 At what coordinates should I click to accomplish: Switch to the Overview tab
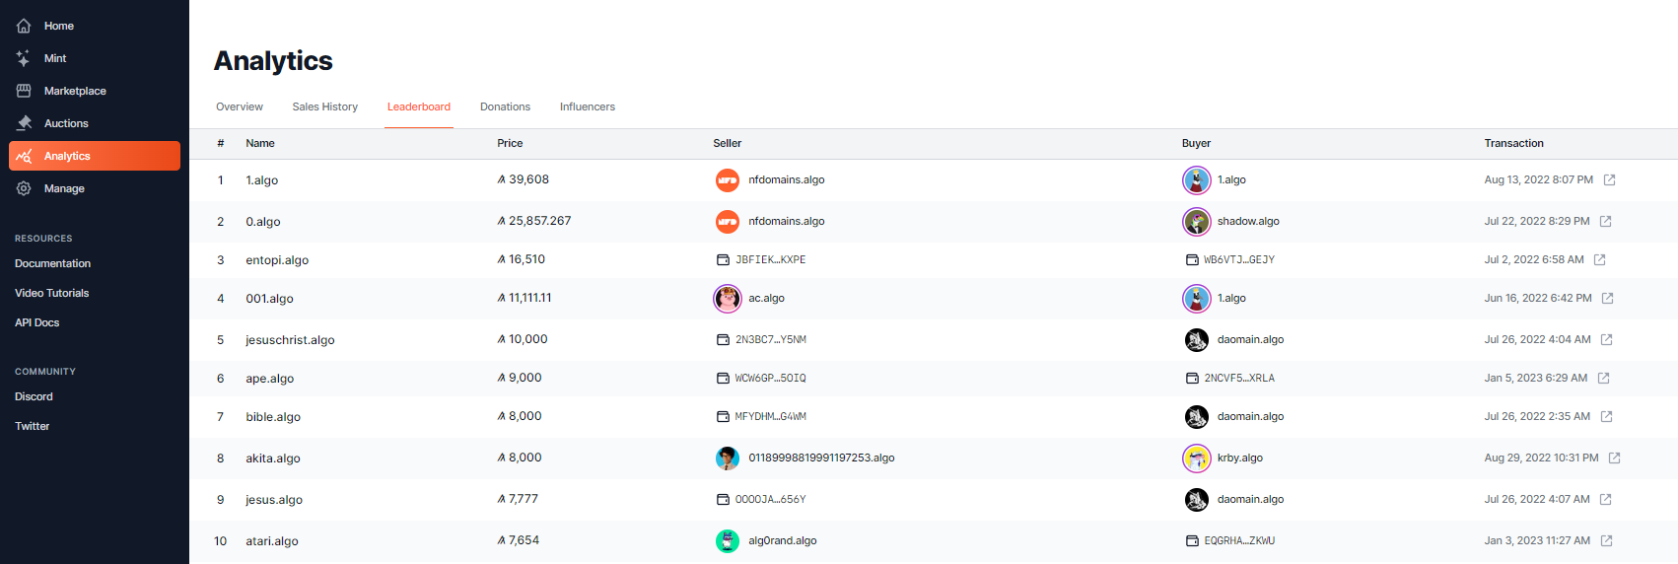click(x=240, y=106)
